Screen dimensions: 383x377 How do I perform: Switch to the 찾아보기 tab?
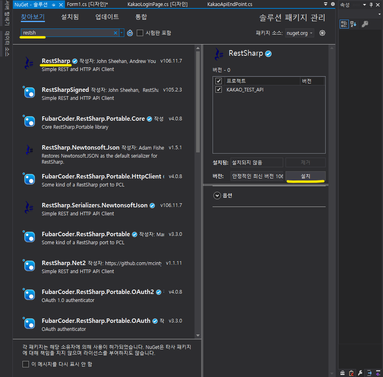(x=33, y=17)
